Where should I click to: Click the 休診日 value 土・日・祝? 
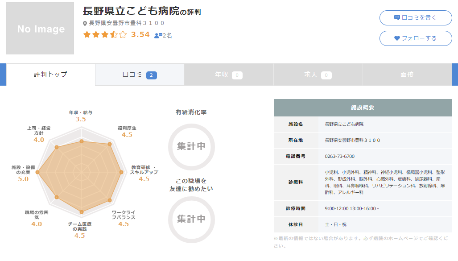click(x=336, y=224)
